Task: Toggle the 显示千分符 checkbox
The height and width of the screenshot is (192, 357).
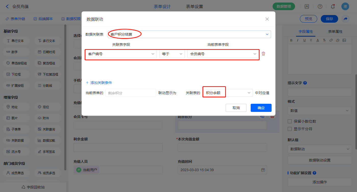Action: pyautogui.click(x=290, y=129)
